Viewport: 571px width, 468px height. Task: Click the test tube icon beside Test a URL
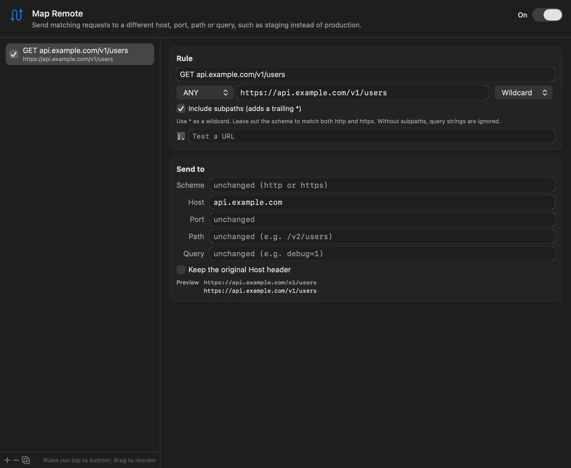(181, 136)
